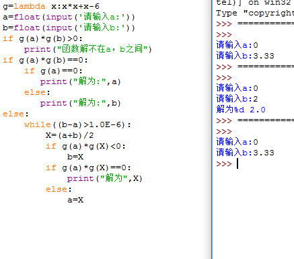Click the line 'print("解为:",b)'
Image resolution: width=294 pixels, height=259 pixels.
pyautogui.click(x=81, y=103)
